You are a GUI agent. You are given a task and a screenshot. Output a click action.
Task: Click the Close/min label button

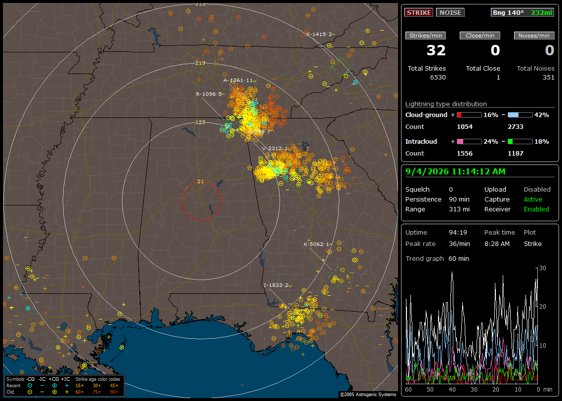click(480, 36)
